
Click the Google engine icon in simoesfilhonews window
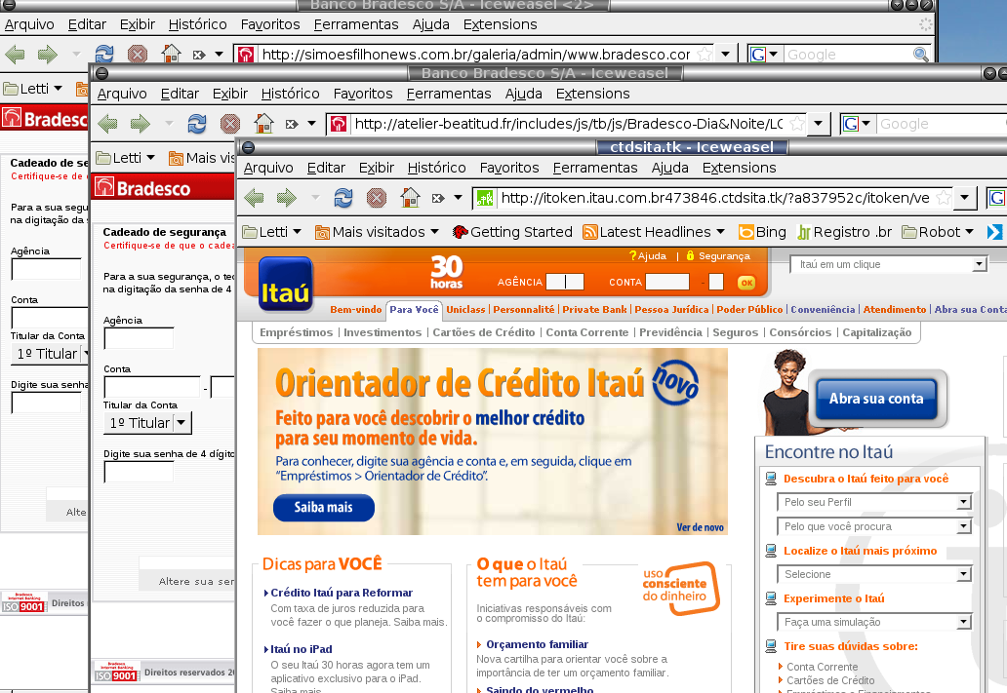[x=758, y=54]
